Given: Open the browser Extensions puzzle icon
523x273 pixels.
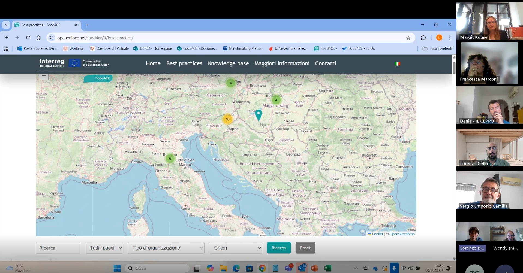Looking at the screenshot, I should [x=423, y=38].
